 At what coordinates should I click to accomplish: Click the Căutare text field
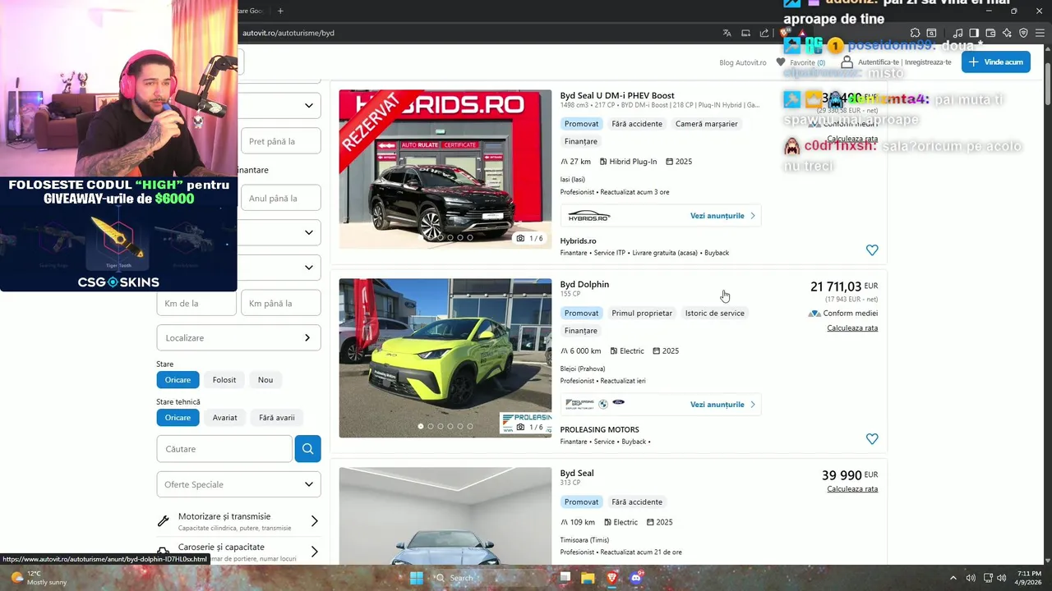[224, 449]
